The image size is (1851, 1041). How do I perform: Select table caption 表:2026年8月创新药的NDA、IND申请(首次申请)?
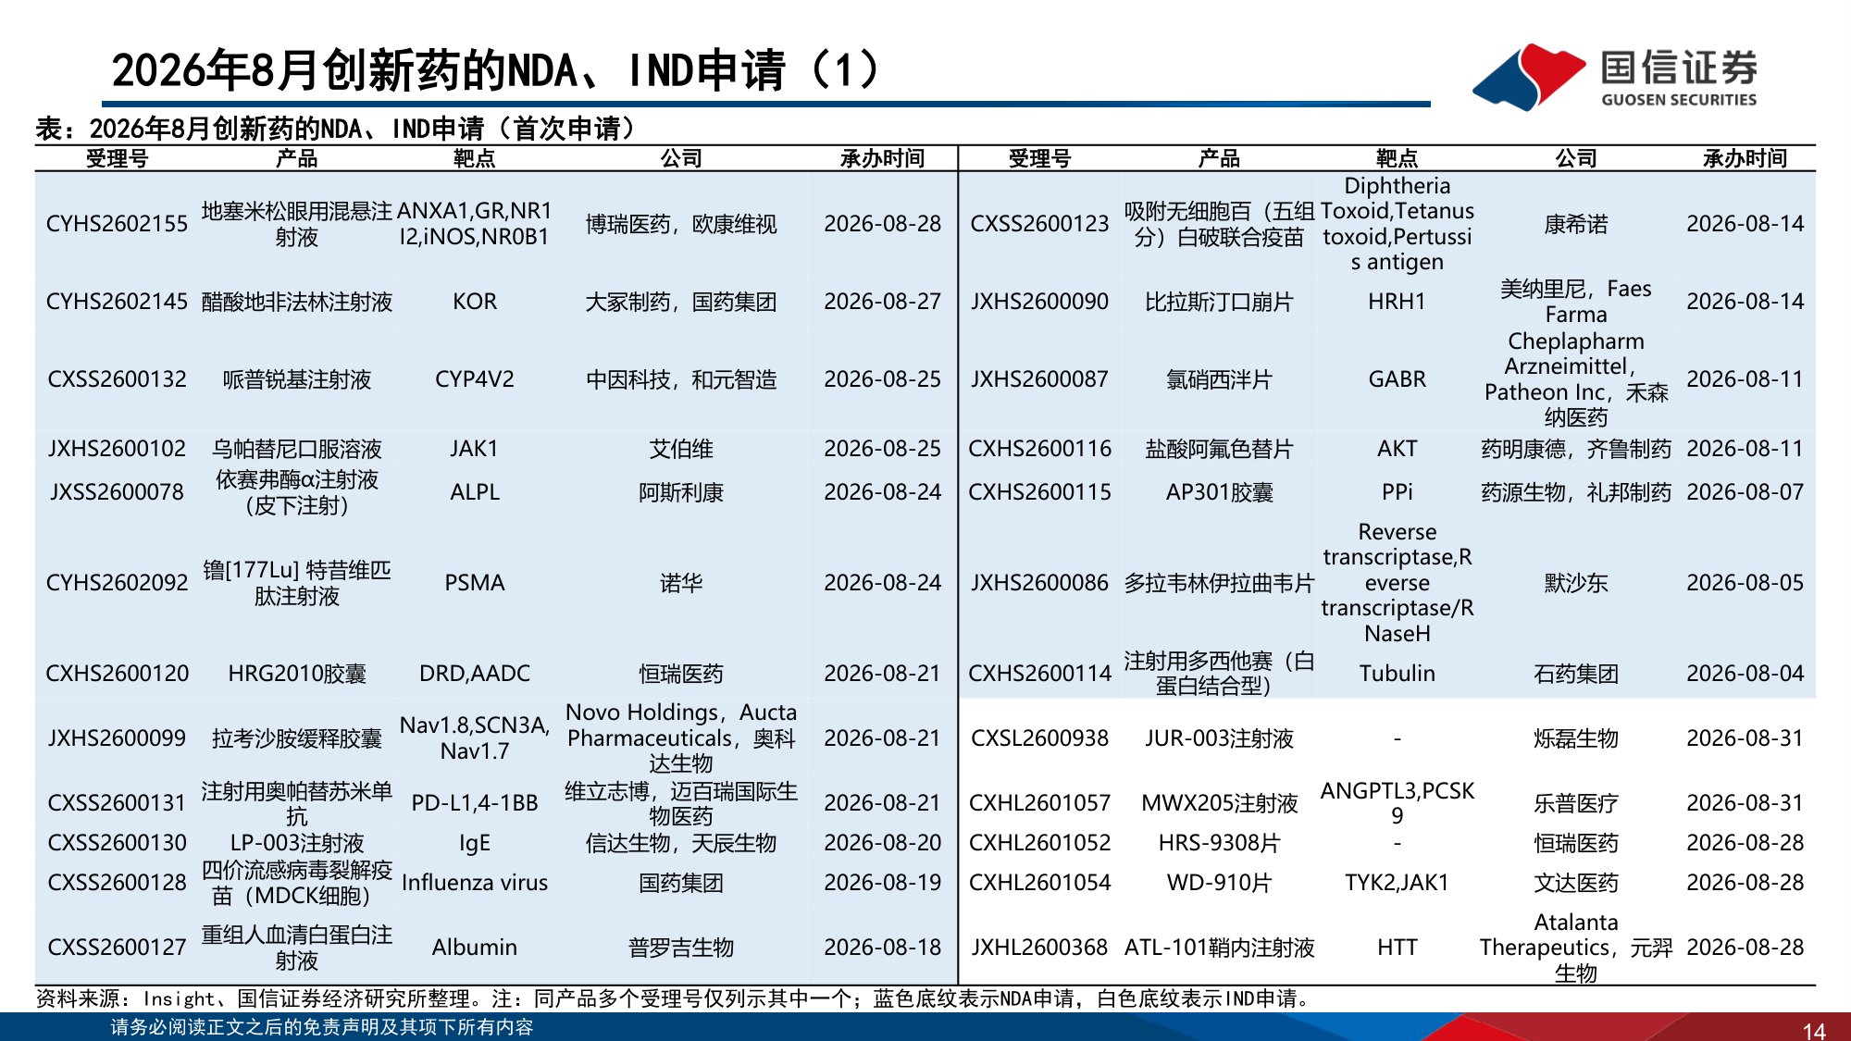pyautogui.click(x=336, y=129)
